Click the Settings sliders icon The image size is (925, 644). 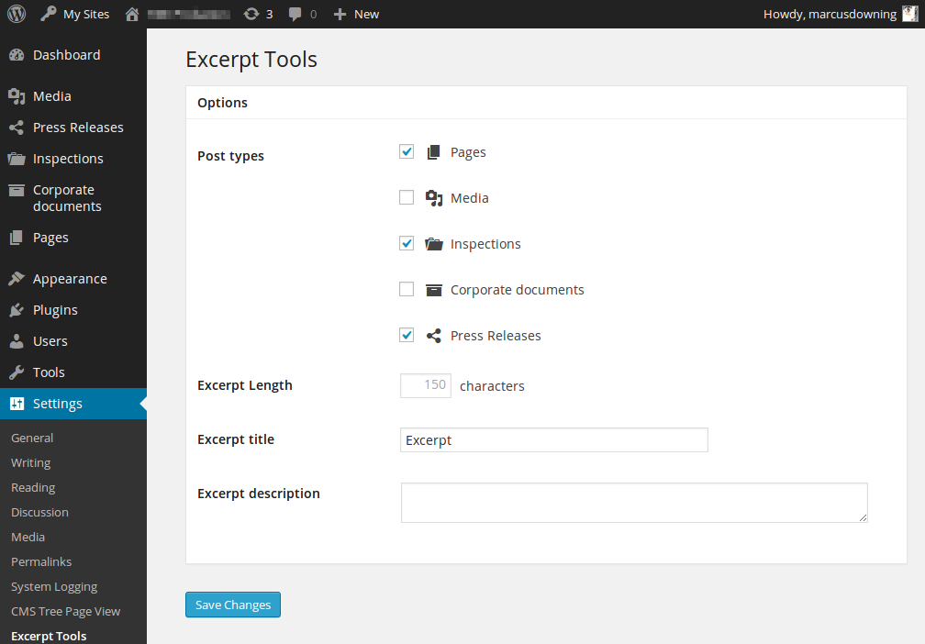[17, 404]
